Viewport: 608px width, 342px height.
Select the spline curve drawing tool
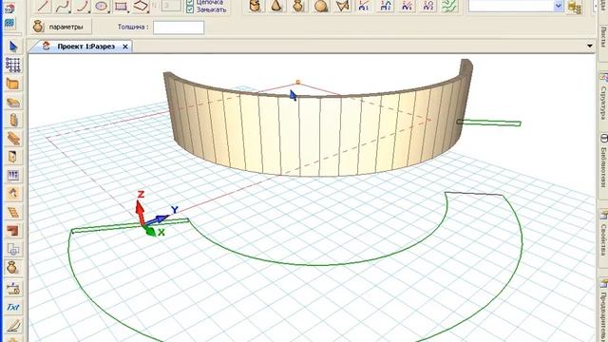[63, 7]
